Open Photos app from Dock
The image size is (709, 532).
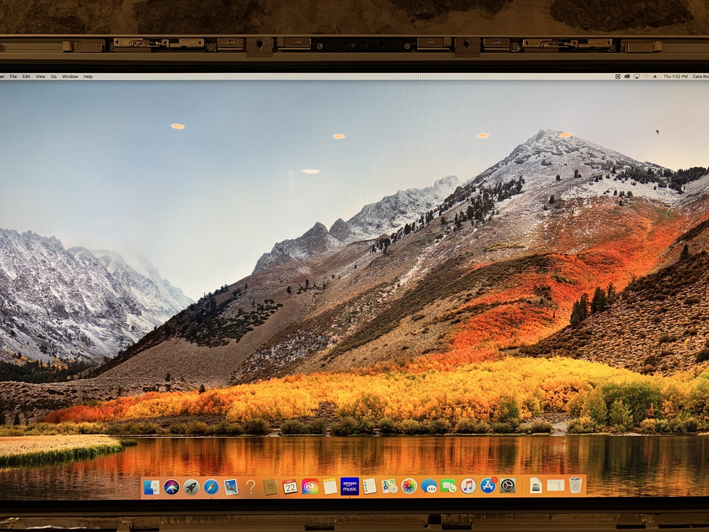(409, 486)
